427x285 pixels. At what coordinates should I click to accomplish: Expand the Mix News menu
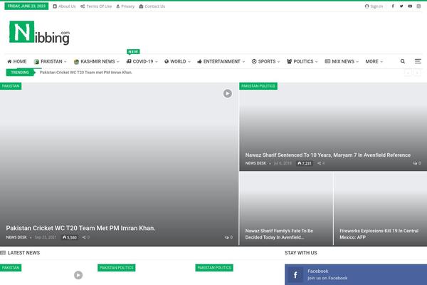click(342, 61)
